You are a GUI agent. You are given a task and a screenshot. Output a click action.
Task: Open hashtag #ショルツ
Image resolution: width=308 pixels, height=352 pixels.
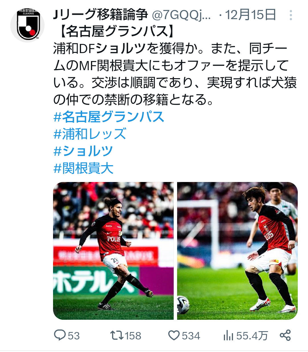[x=83, y=151]
